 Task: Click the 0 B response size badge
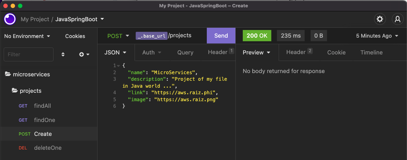pos(319,36)
